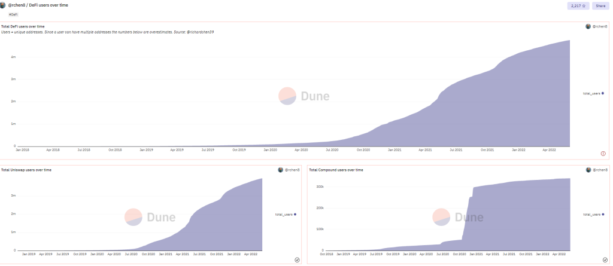The image size is (613, 266).
Task: Click the dashboard author avatar at top left
Action: click(2, 5)
